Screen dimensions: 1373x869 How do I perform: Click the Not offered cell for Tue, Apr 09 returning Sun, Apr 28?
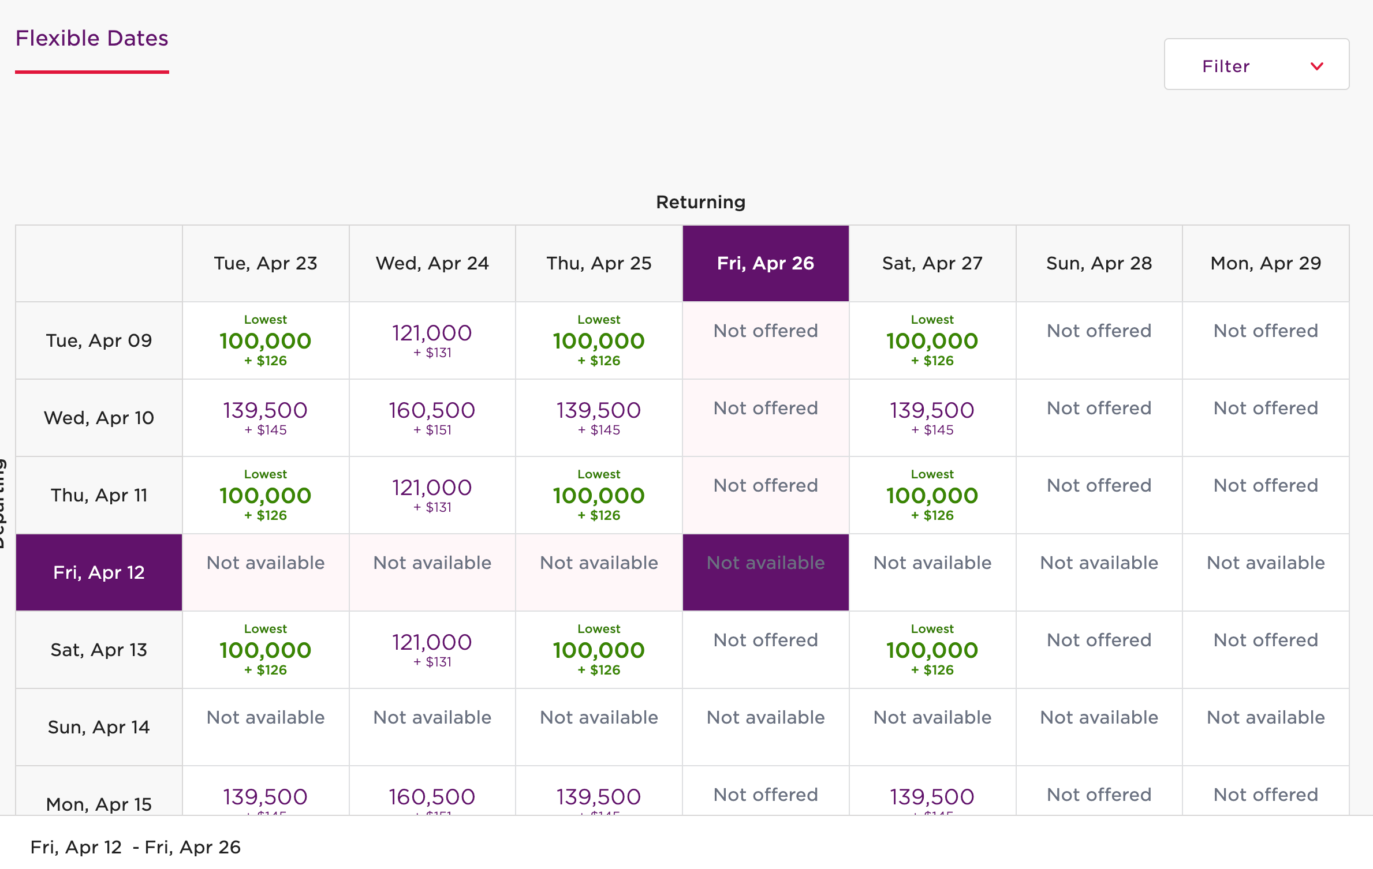1099,331
